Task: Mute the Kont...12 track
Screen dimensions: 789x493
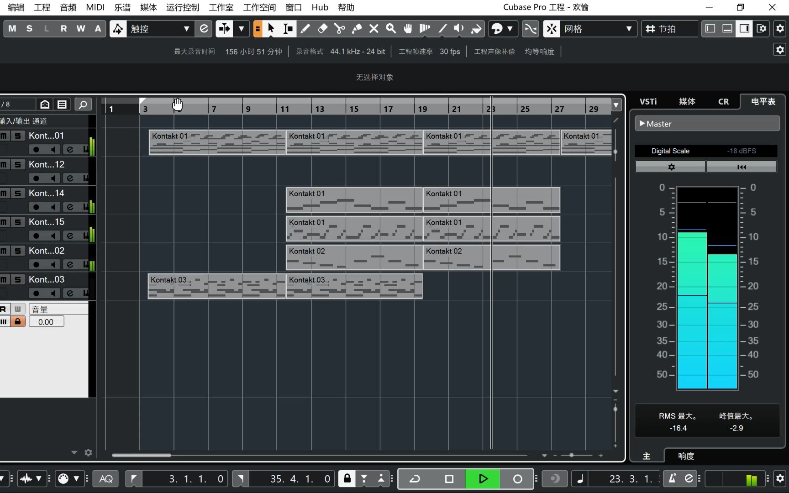Action: [x=4, y=164]
